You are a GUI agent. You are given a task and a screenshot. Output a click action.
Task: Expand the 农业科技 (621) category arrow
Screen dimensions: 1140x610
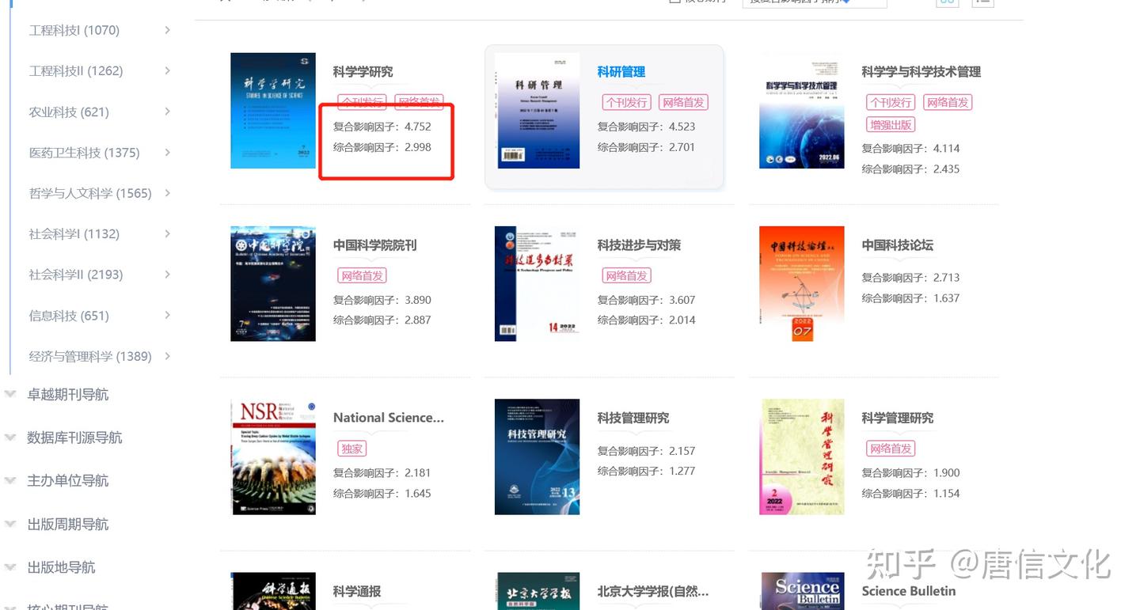tap(167, 112)
